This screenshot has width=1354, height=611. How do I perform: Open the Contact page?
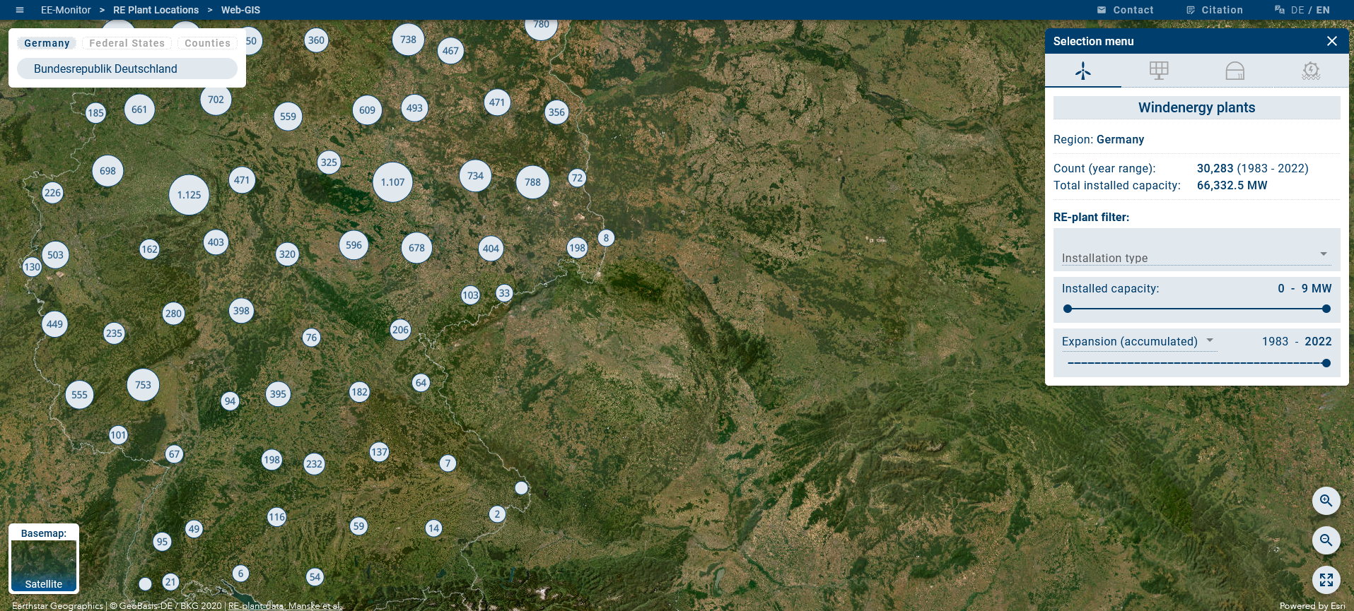click(1133, 10)
